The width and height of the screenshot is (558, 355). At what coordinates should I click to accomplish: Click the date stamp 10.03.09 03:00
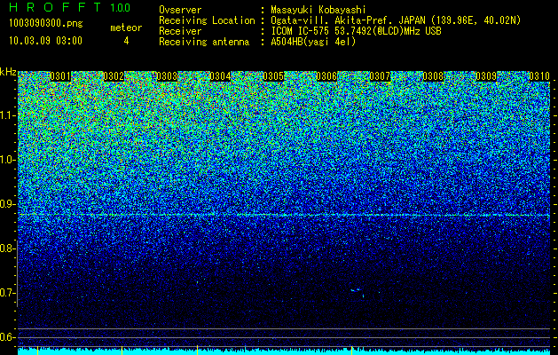coord(45,41)
